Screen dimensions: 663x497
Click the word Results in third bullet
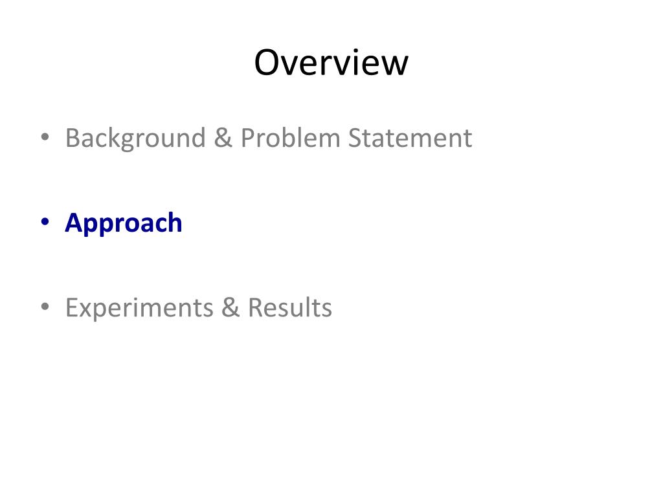[289, 307]
